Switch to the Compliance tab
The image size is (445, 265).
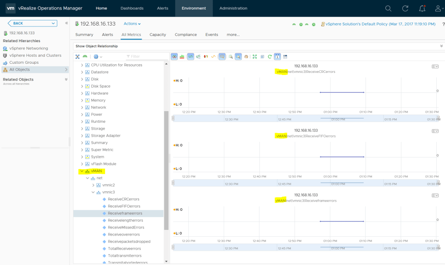click(186, 35)
